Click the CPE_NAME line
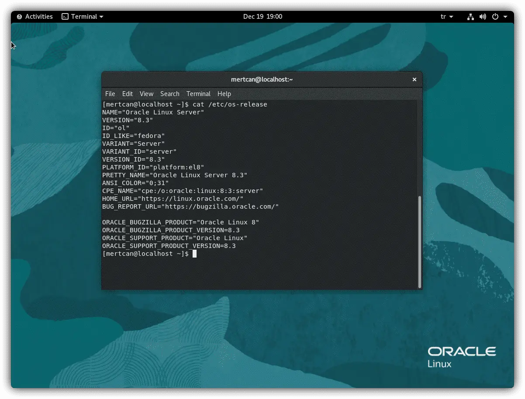This screenshot has height=399, width=525. (x=183, y=191)
